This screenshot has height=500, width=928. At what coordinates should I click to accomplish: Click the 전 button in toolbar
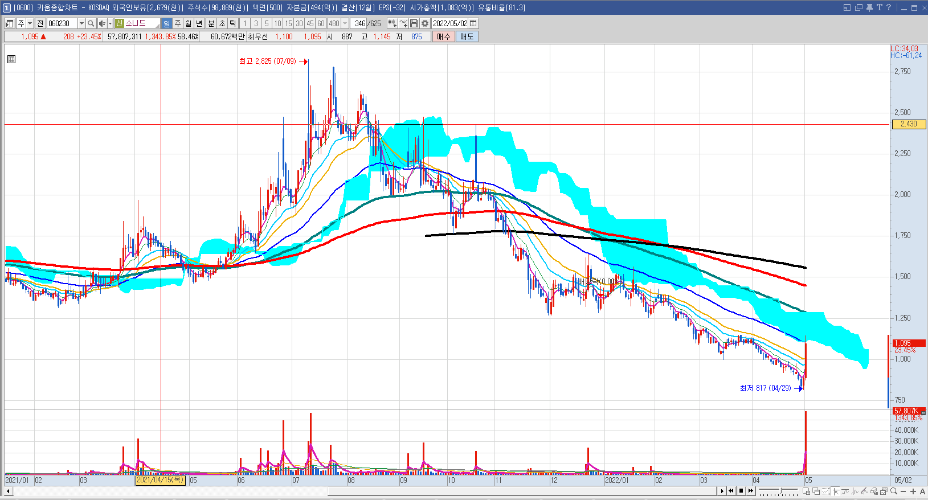tap(40, 23)
